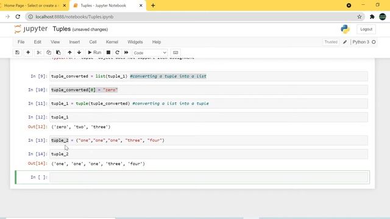390x219 pixels.
Task: Click the empty input cell at bottom
Action: coord(208,177)
